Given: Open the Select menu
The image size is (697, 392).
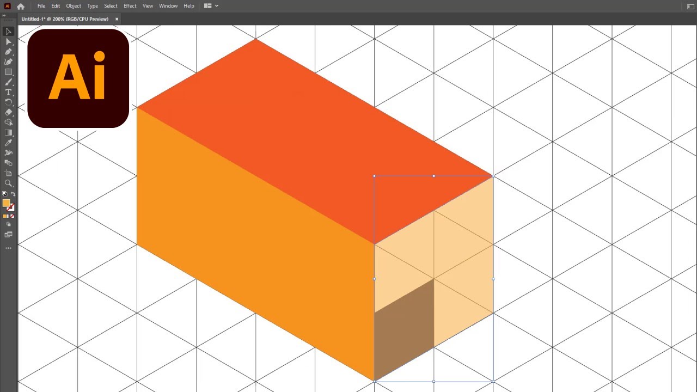Looking at the screenshot, I should 111,6.
